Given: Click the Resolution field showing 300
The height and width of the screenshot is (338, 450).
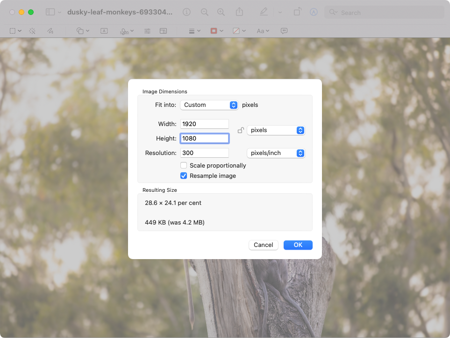Looking at the screenshot, I should pos(205,153).
